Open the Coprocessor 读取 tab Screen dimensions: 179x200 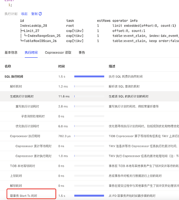click(x=58, y=53)
